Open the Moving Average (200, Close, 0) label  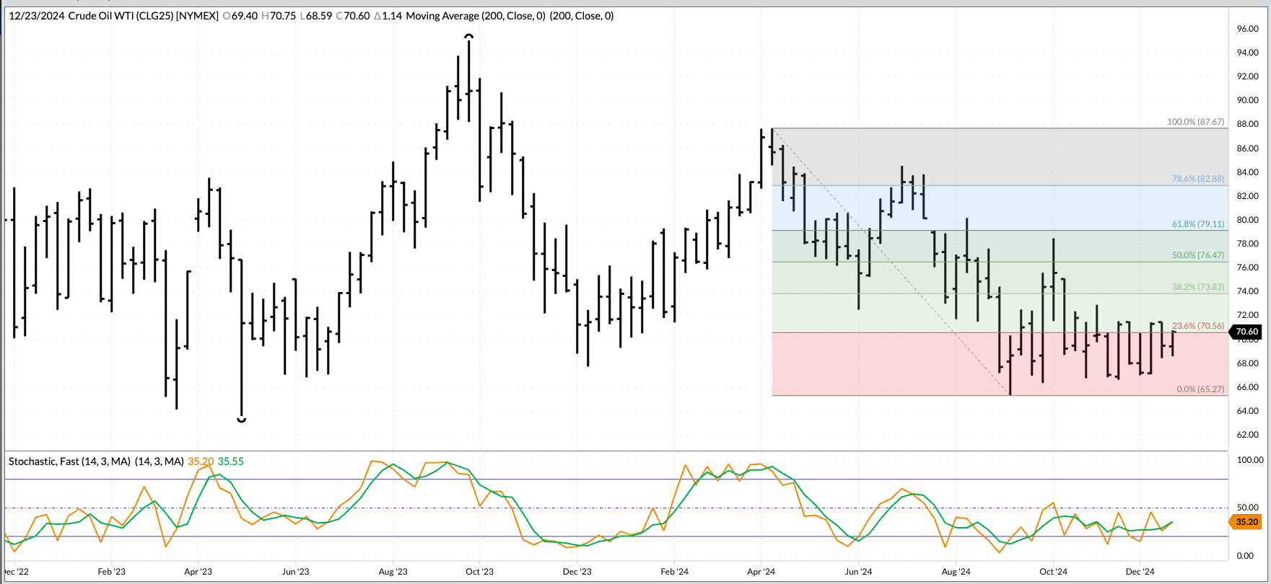(x=475, y=16)
